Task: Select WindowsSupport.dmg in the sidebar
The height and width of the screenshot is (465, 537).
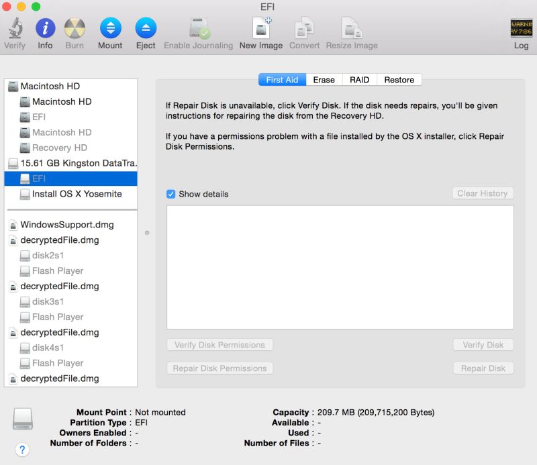Action: point(61,224)
